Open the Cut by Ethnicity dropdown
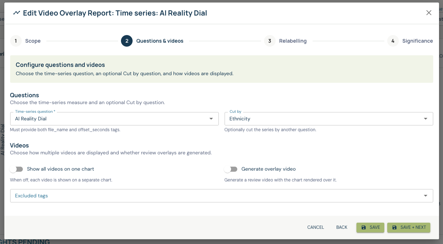The image size is (443, 244). (x=329, y=119)
